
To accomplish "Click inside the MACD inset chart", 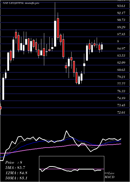I will click(x=71, y=169).
